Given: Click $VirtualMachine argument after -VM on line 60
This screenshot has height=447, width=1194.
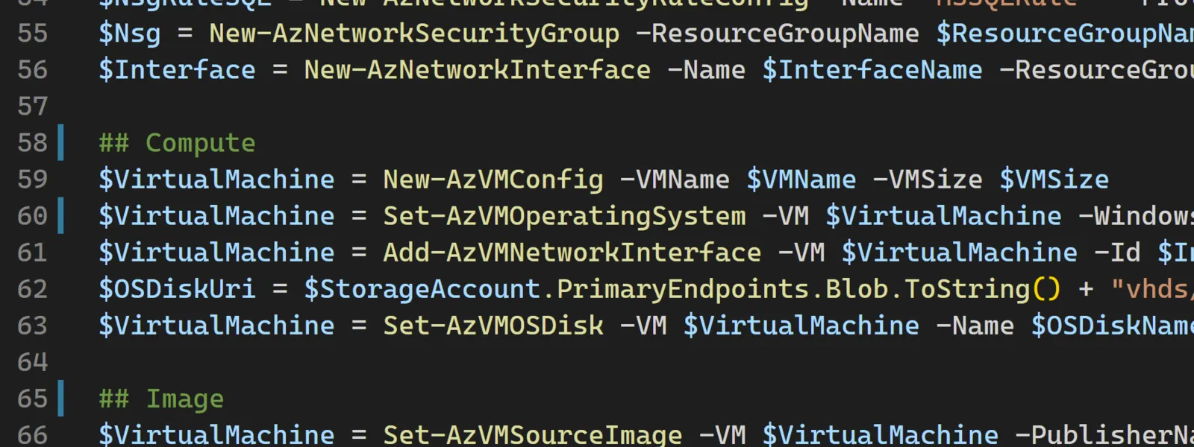Looking at the screenshot, I should point(943,216).
